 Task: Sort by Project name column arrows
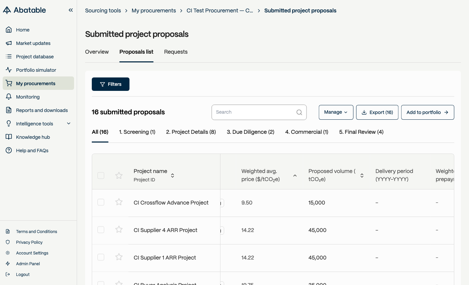click(173, 175)
